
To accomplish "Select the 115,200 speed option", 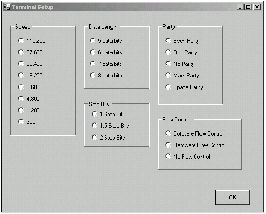I will click(x=21, y=41).
